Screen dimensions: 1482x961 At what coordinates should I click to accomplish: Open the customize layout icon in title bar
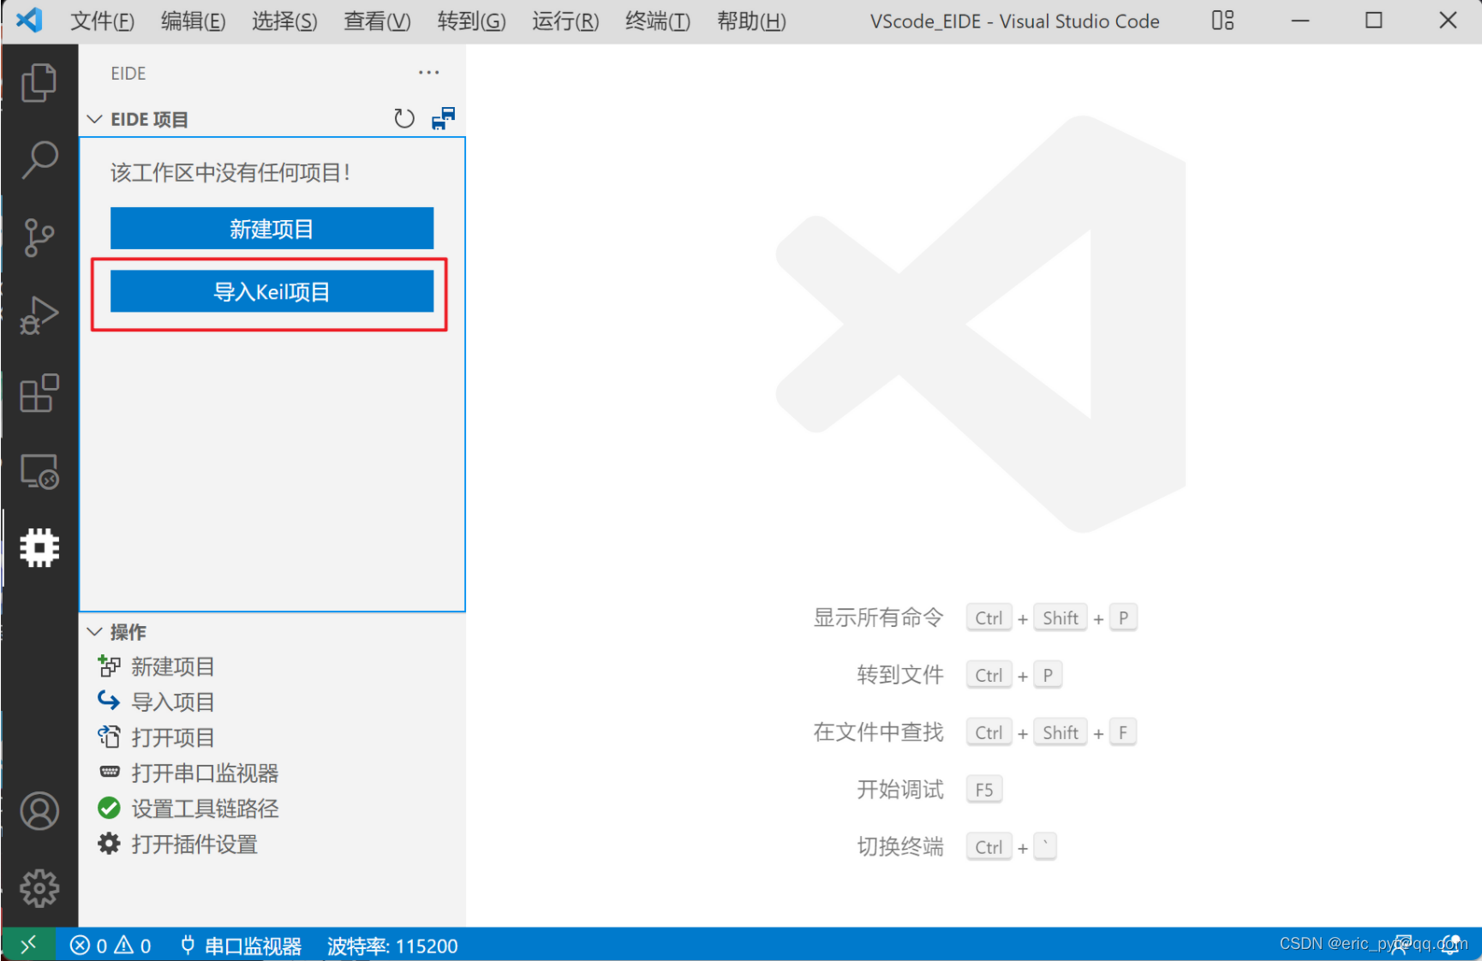(x=1223, y=21)
